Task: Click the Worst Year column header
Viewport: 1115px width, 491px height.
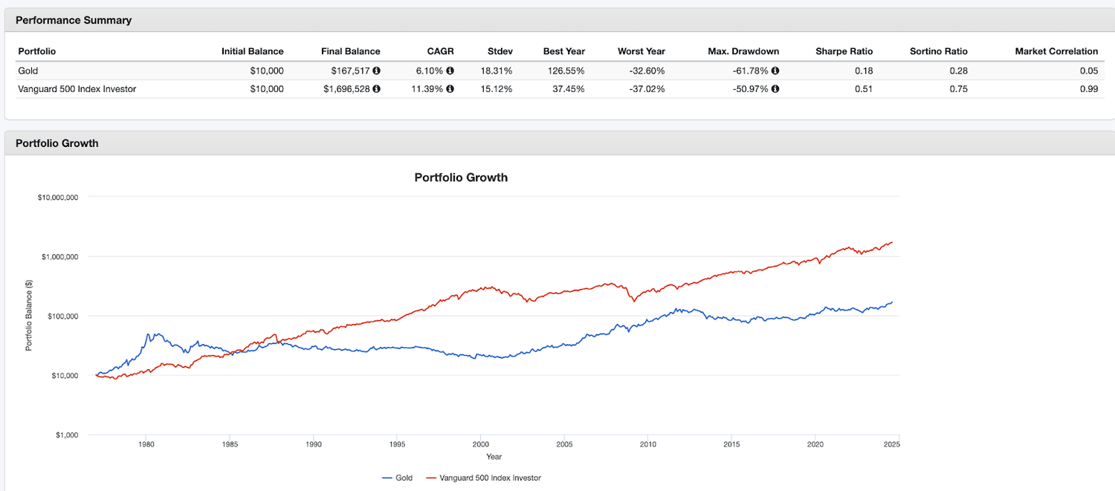Action: pyautogui.click(x=641, y=51)
